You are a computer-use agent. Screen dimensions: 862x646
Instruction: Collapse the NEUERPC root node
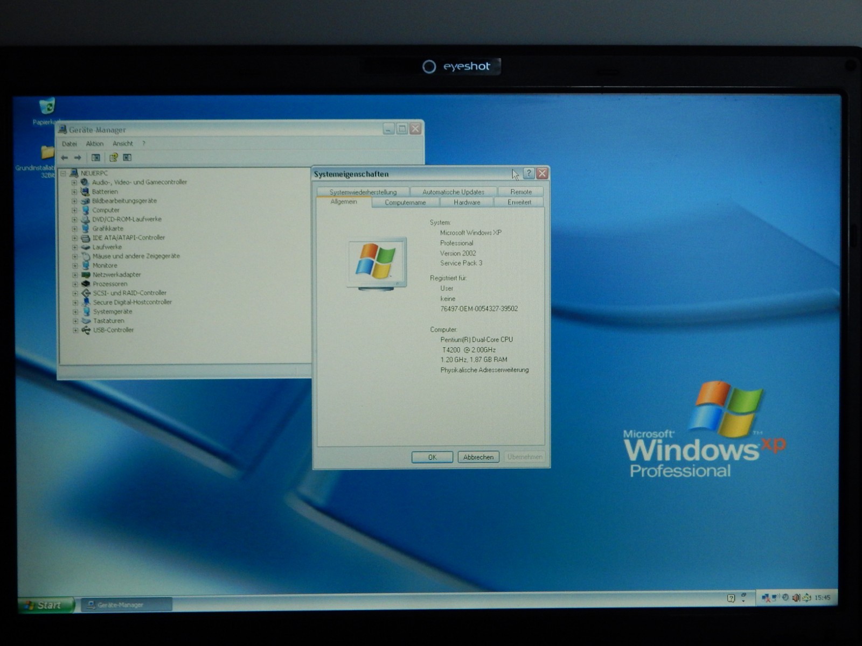tap(63, 173)
